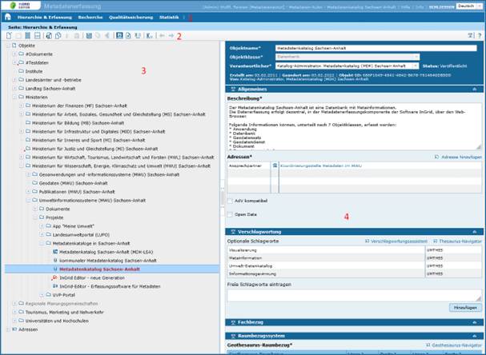Viewport: 486px width, 355px height.
Task: Click the icon of kommunaler Metadatenkatalog Sachsen-Anhalt
Action: click(55, 261)
